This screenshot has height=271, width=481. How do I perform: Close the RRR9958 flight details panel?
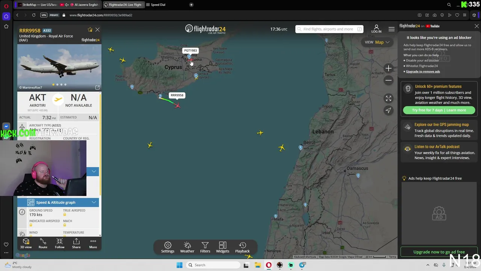[97, 30]
